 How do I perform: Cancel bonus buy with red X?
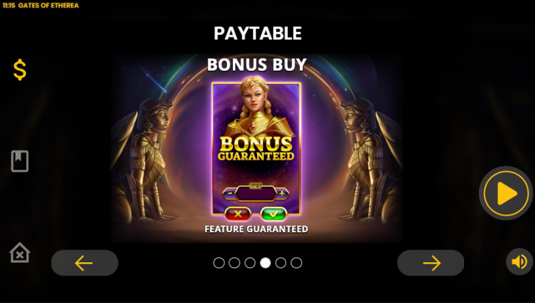pyautogui.click(x=238, y=214)
